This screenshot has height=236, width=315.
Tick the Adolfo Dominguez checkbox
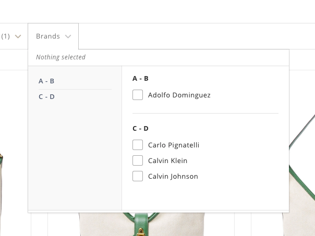click(x=138, y=95)
